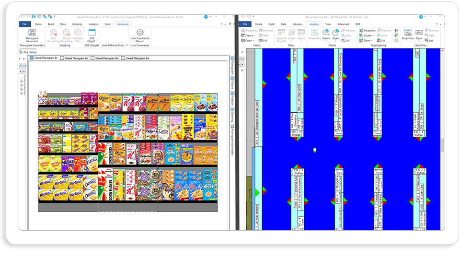The height and width of the screenshot is (259, 460).
Task: Open the Highlighting Create dropdown
Action: click(367, 35)
